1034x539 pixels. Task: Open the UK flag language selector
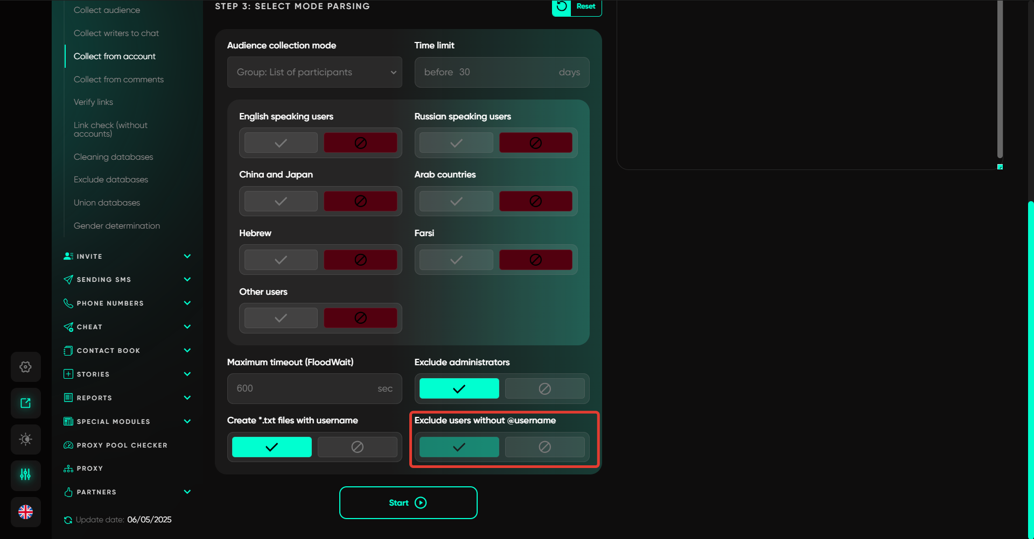[25, 512]
